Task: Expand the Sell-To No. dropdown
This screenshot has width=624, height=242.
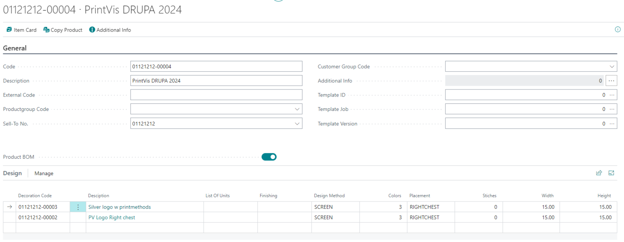Action: [297, 124]
